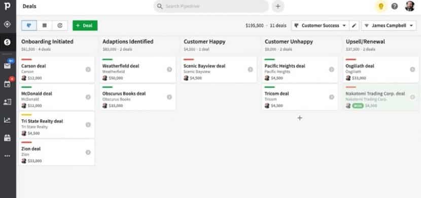The height and width of the screenshot is (198, 421).
Task: Open the Tri State Realty deal card
Action: pyautogui.click(x=57, y=125)
